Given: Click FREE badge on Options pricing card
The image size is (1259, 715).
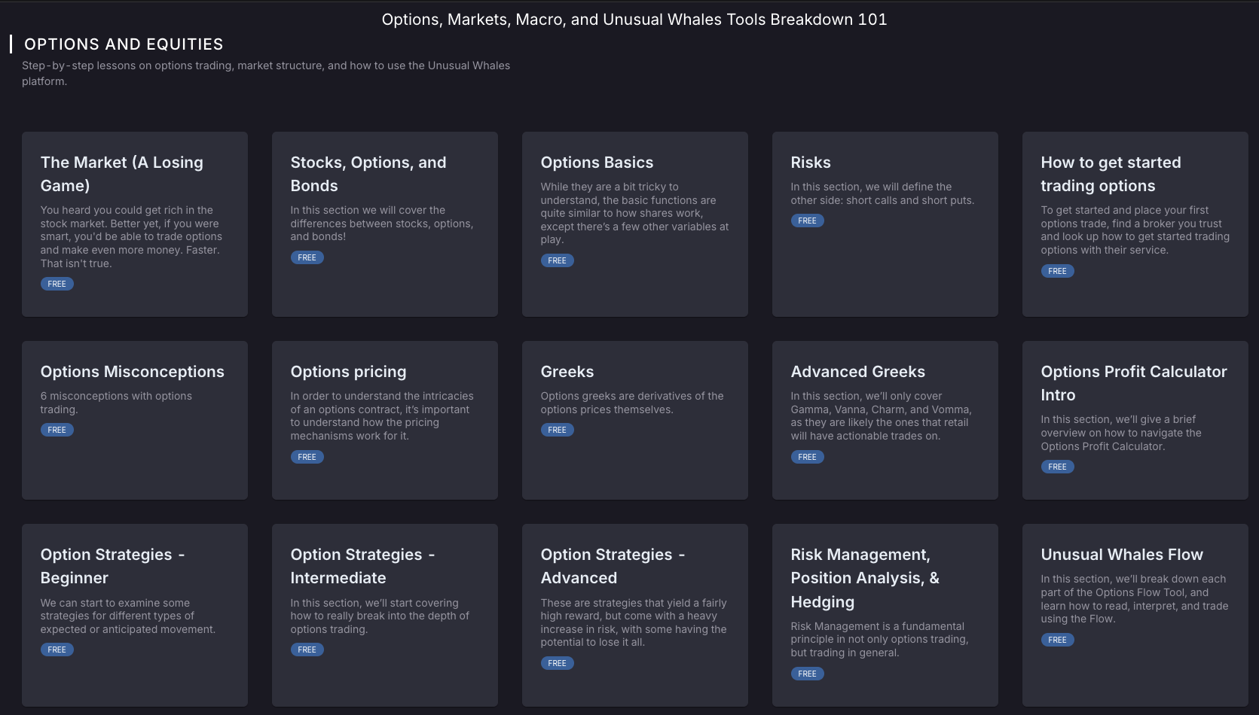Looking at the screenshot, I should [307, 457].
